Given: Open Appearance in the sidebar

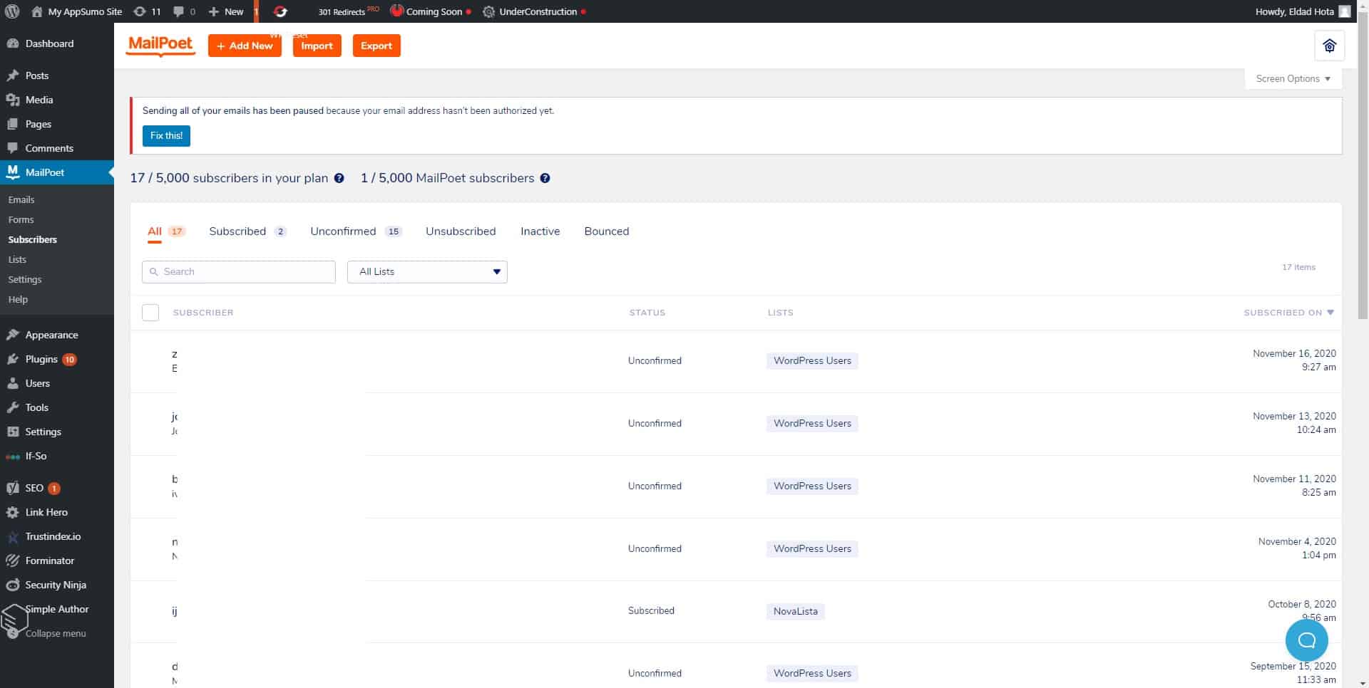Looking at the screenshot, I should (57, 335).
